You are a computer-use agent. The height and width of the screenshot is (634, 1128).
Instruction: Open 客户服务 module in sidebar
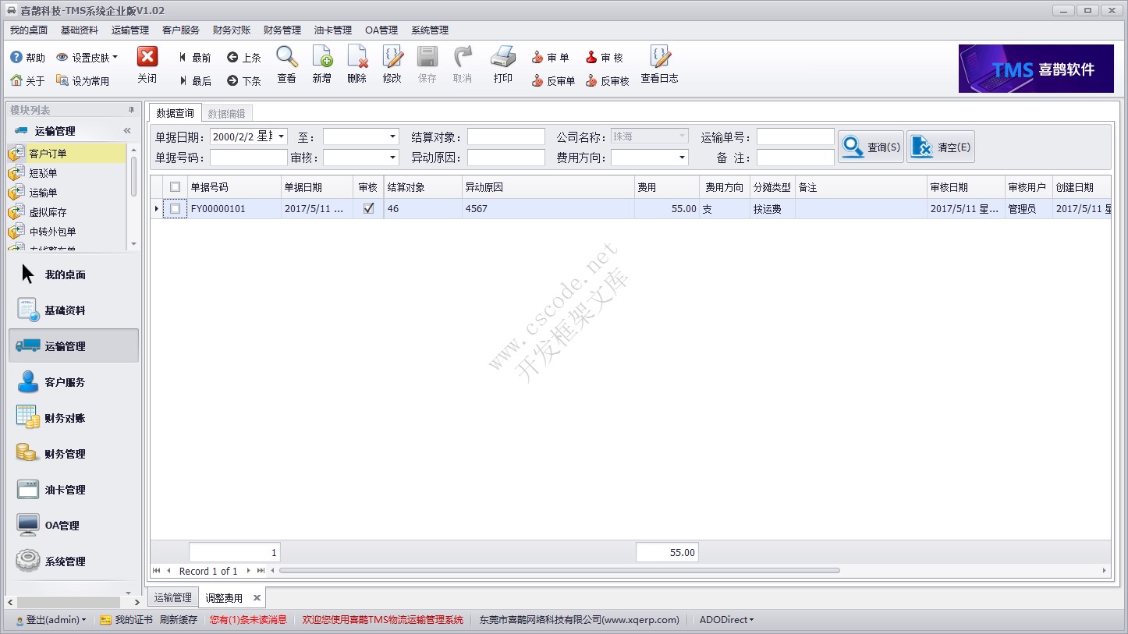click(x=72, y=382)
